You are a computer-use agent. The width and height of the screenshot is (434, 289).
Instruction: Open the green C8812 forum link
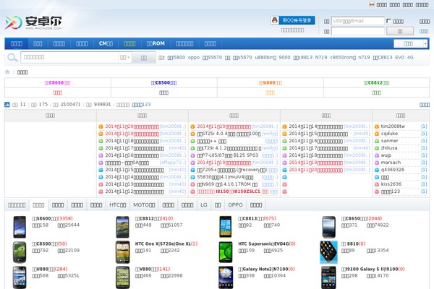376,82
